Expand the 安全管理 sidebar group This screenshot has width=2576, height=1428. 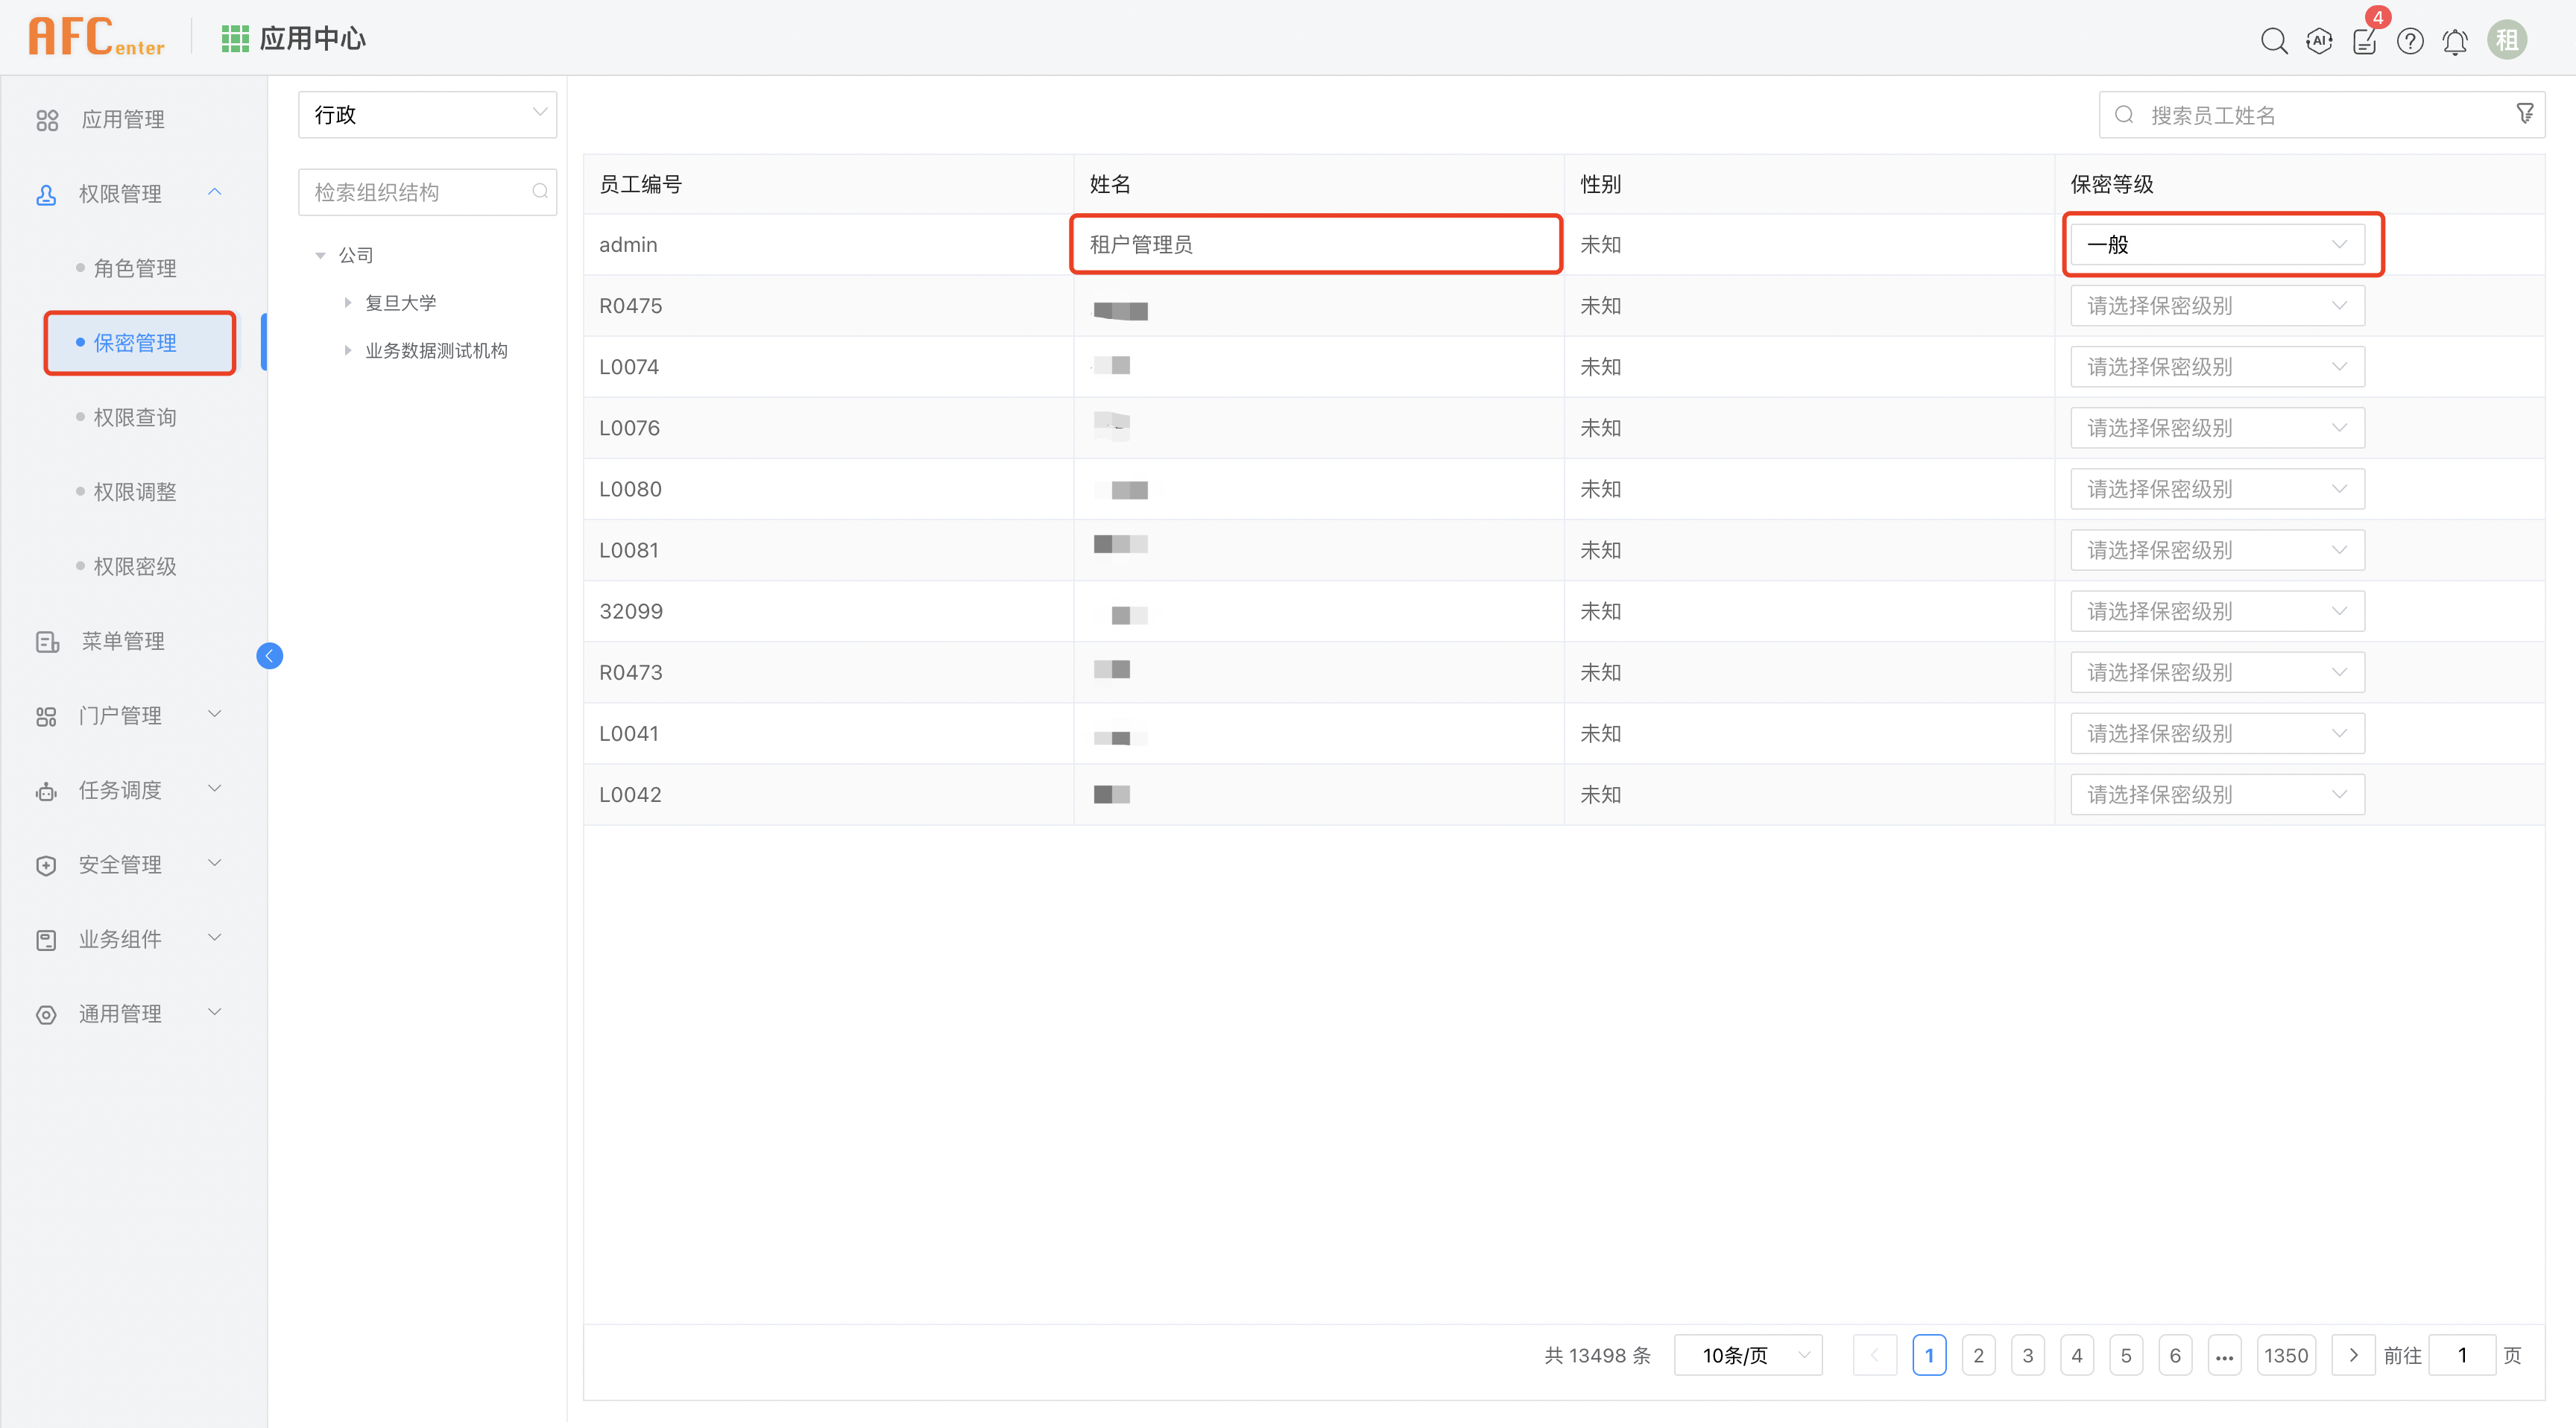[214, 864]
